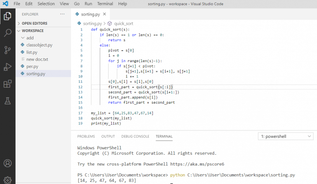317x184 pixels.
Task: Click the VS Code logo icon
Action: 5,4
